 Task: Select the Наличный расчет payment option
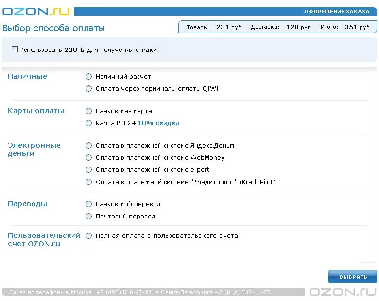pos(89,77)
